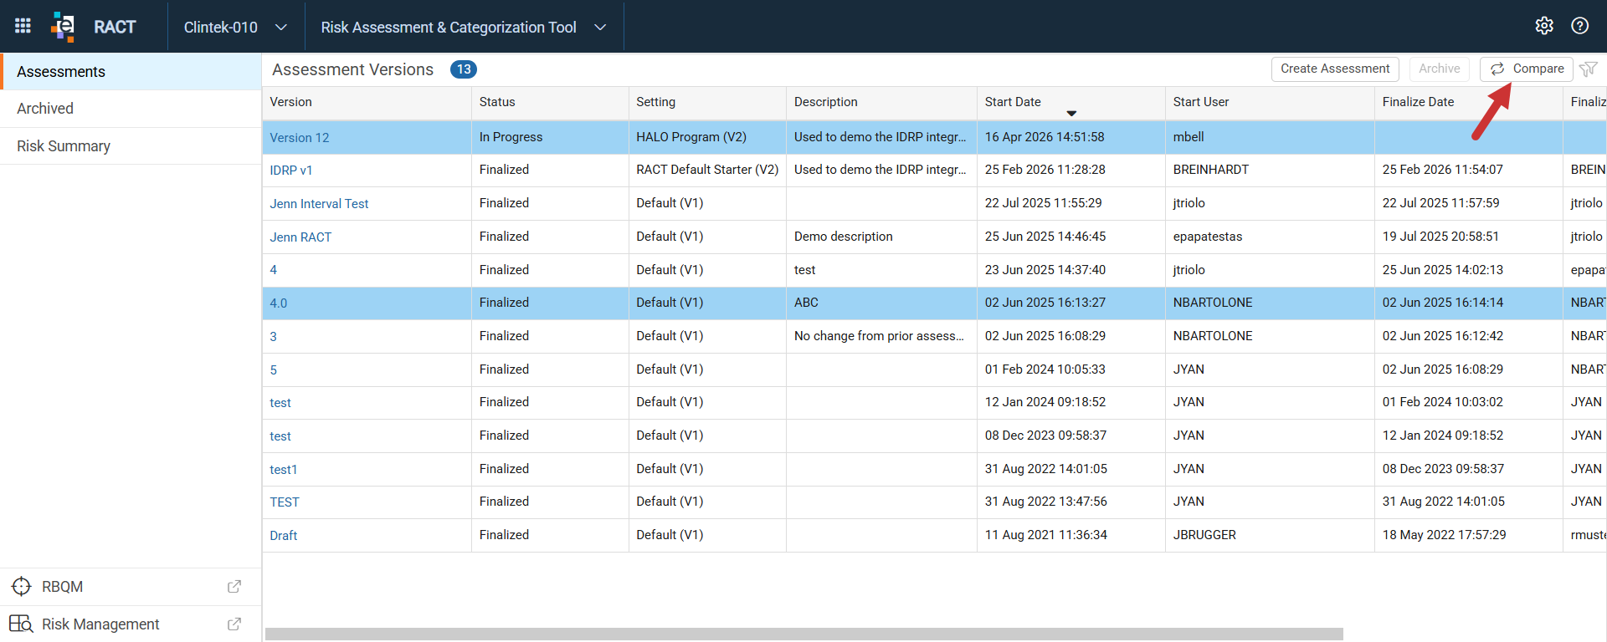
Task: Click the RACT logo icon
Action: 63,27
